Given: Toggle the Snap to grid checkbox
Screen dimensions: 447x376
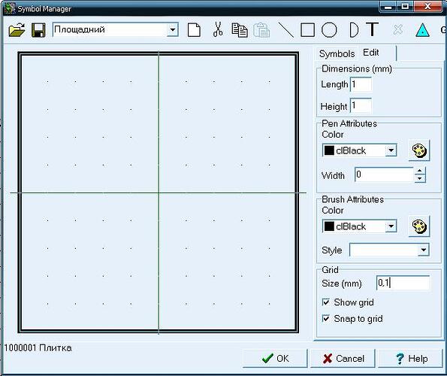Looking at the screenshot, I should 325,318.
